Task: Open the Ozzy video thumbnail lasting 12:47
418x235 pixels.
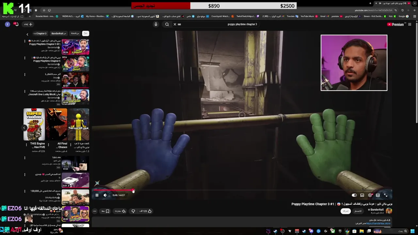Action: [x=75, y=80]
